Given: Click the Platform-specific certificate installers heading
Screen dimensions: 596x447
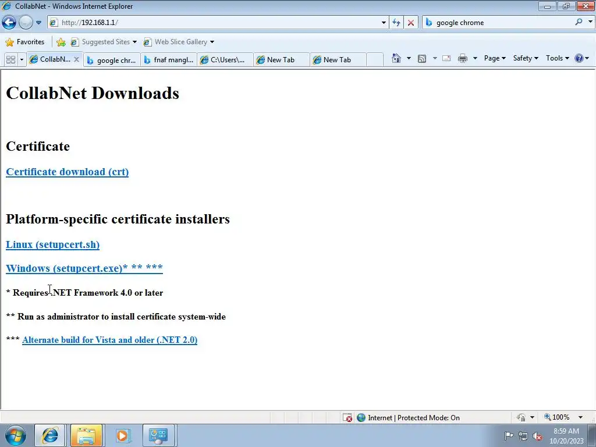Looking at the screenshot, I should 118,219.
